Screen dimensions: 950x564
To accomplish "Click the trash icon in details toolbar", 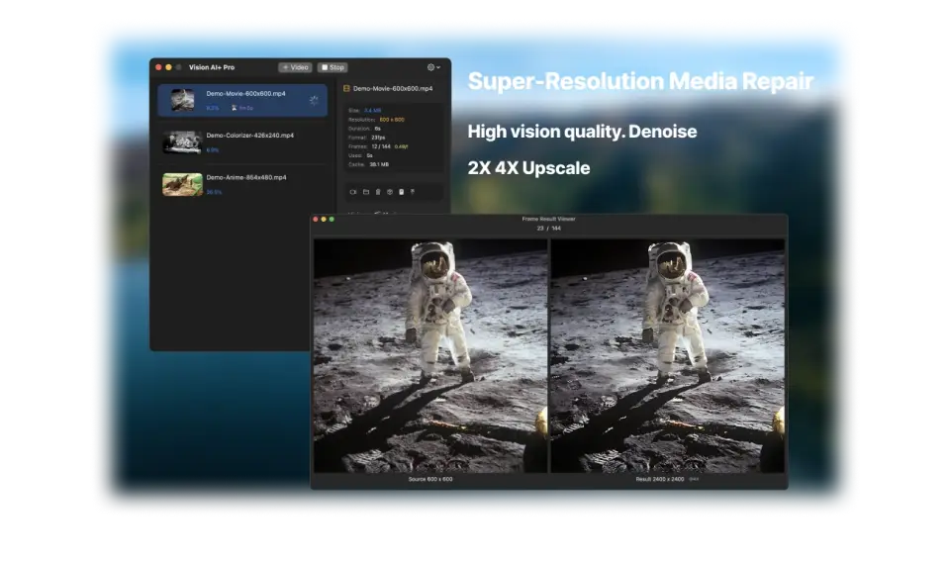I will [x=377, y=192].
